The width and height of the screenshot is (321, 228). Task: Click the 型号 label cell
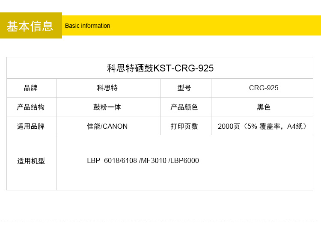pyautogui.click(x=184, y=88)
